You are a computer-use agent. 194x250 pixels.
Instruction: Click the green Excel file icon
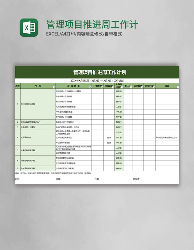point(29,28)
